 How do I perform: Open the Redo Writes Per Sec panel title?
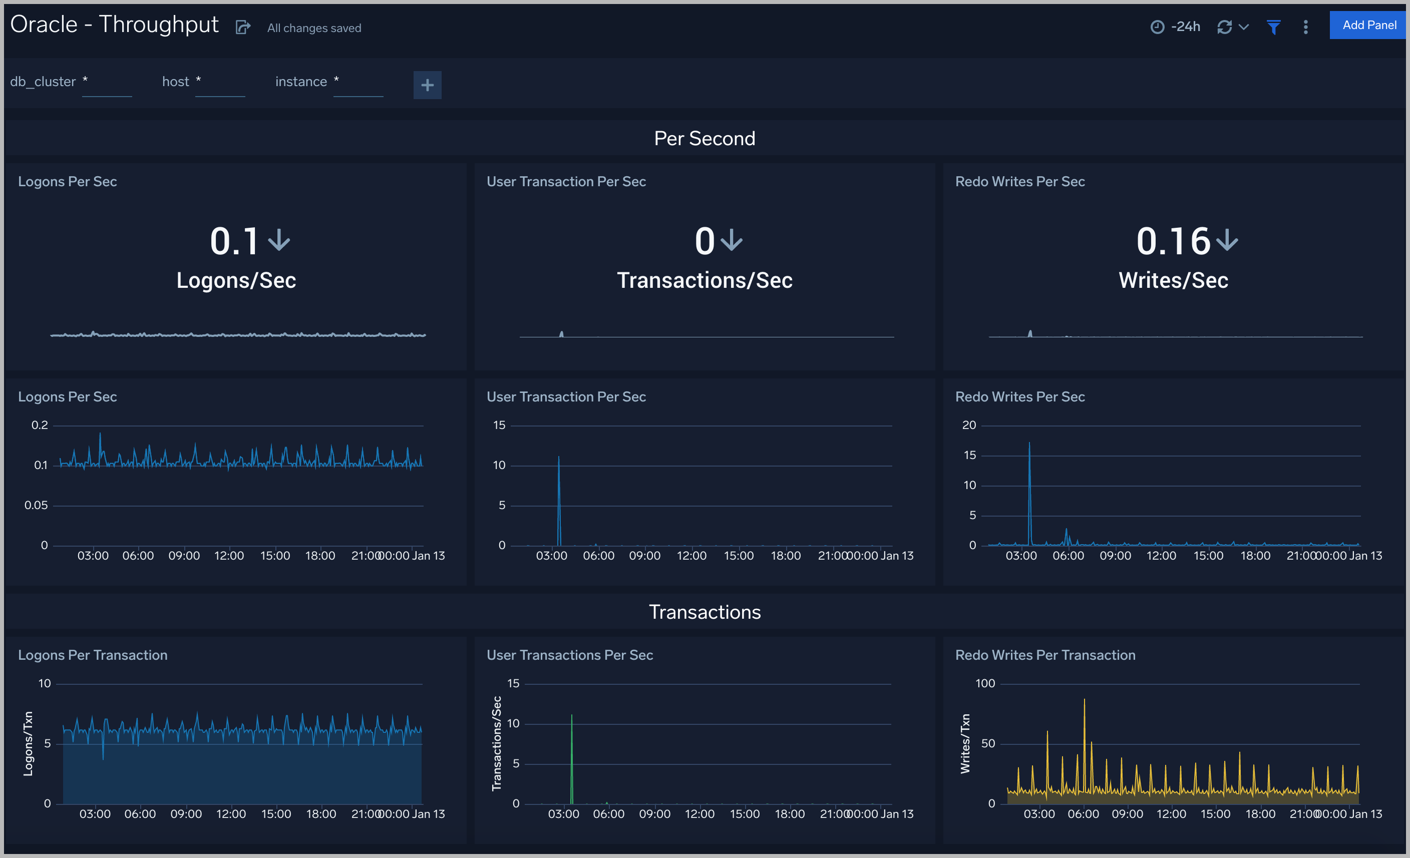(1019, 181)
